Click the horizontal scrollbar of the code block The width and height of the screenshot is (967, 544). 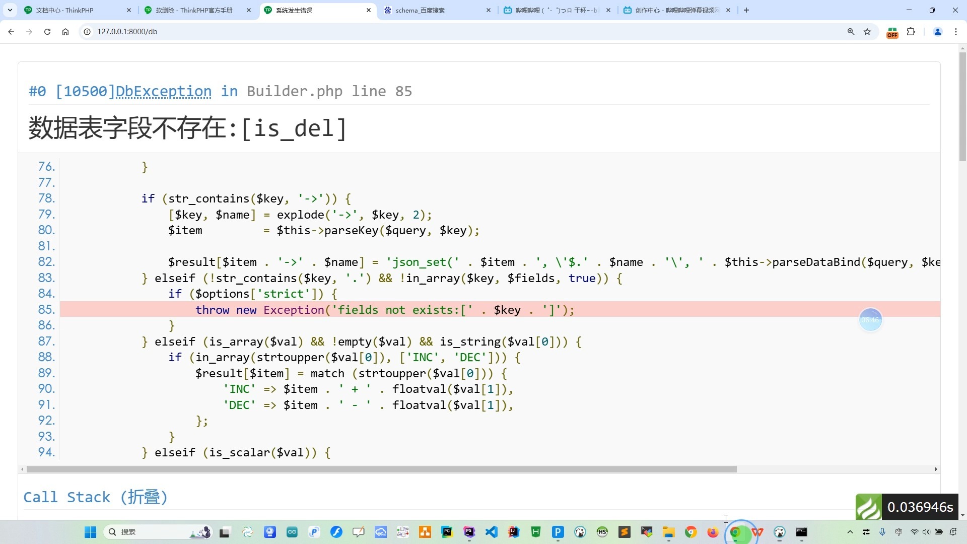coord(381,469)
